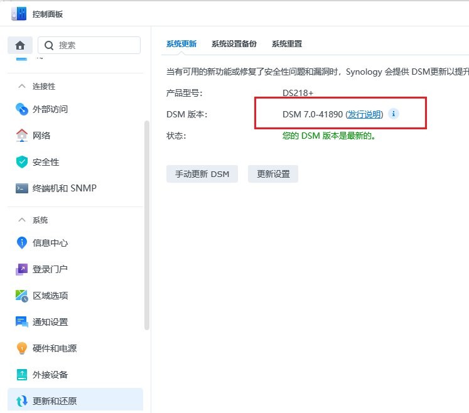Screen dimensions: 469x413
Task: Open Hardware and Power (硬件和电源)
Action: [x=54, y=348]
